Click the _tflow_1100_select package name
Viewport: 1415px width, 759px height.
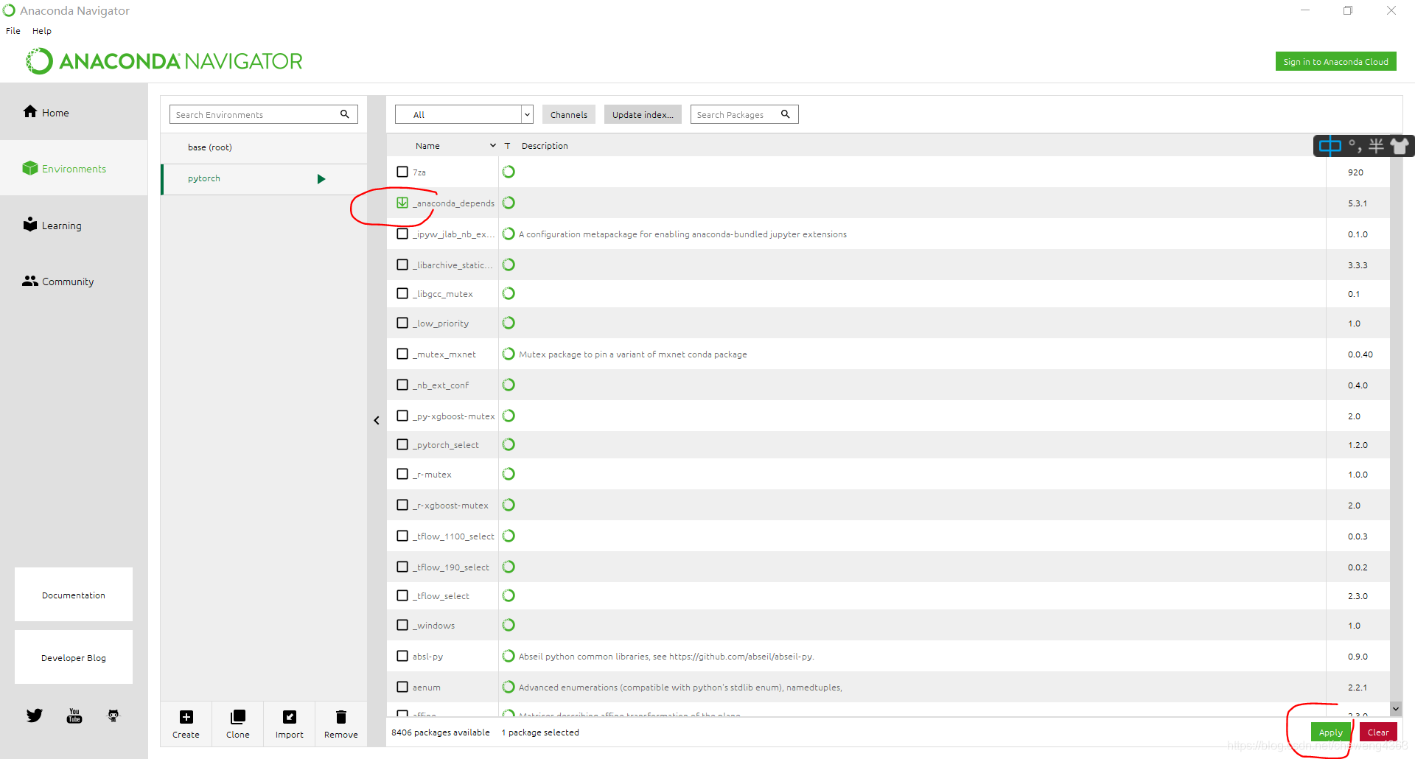click(x=453, y=536)
